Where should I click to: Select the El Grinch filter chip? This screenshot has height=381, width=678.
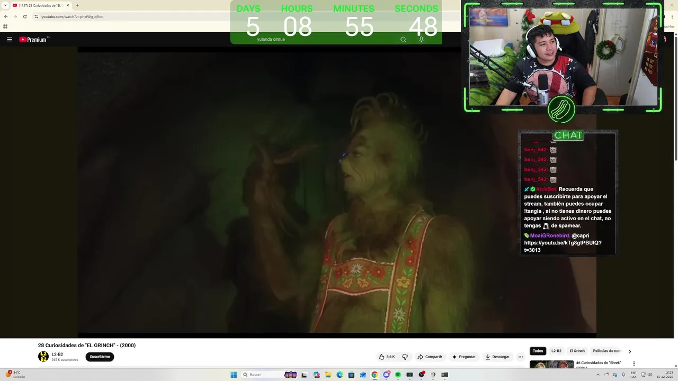577,351
